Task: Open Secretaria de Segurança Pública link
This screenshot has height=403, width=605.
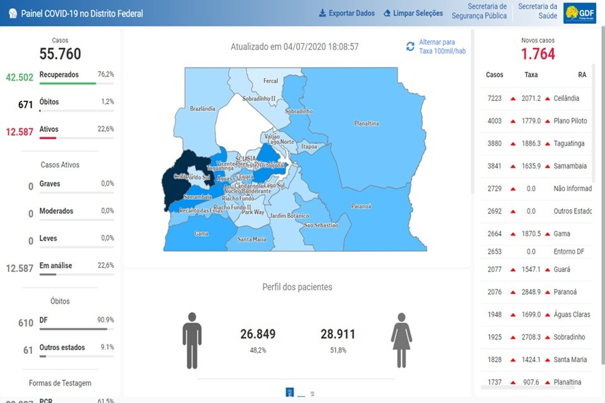Action: click(479, 11)
